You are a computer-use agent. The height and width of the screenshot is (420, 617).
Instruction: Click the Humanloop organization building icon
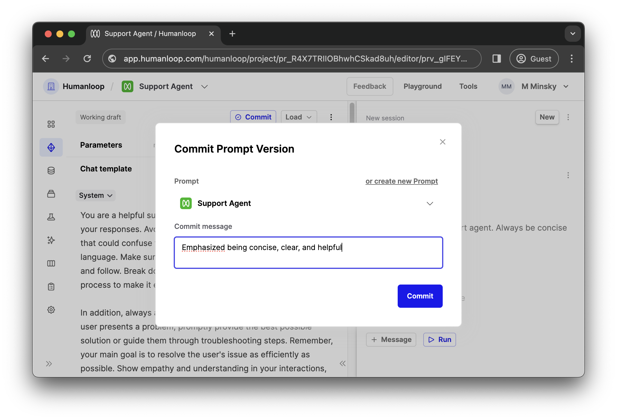click(x=51, y=86)
